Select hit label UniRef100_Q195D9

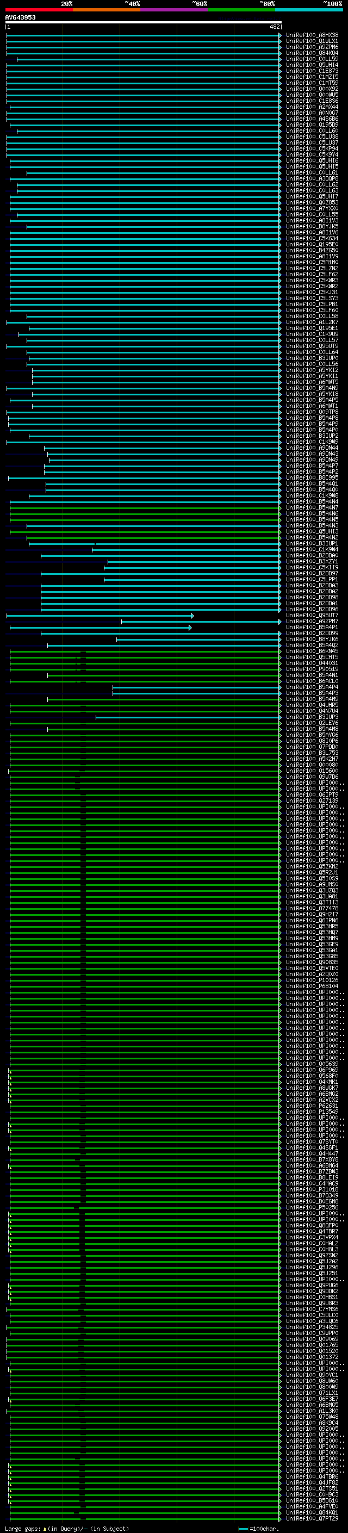(312, 125)
